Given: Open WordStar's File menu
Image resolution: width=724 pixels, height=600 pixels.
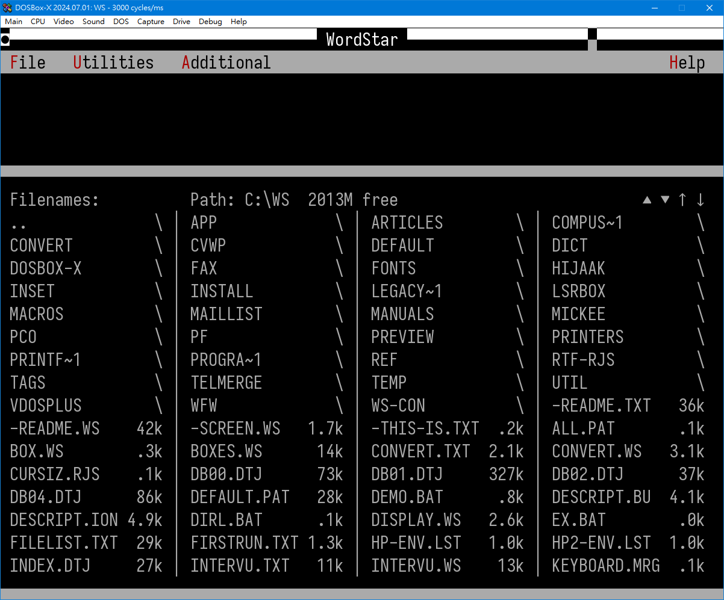Looking at the screenshot, I should [x=27, y=62].
